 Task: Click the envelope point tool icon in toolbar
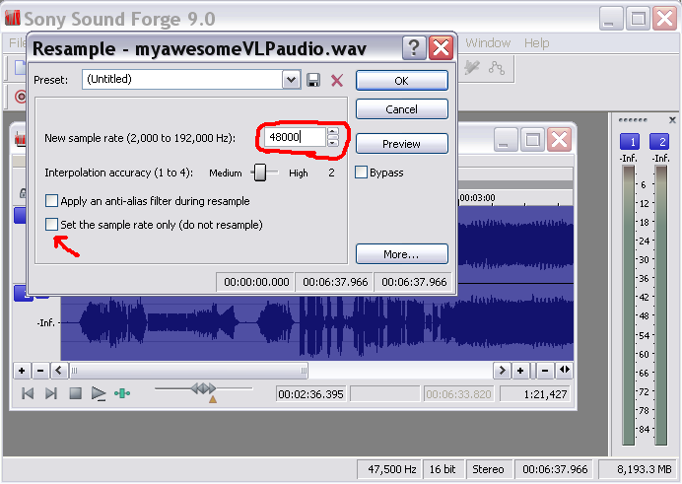[x=497, y=68]
